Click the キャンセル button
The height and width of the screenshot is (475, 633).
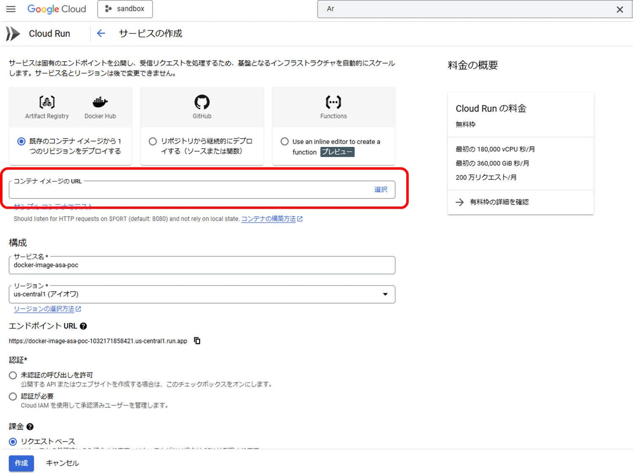coord(62,463)
